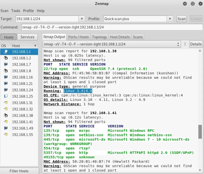
Task: Select host 192.168.1.31 in the list
Action: (19, 103)
